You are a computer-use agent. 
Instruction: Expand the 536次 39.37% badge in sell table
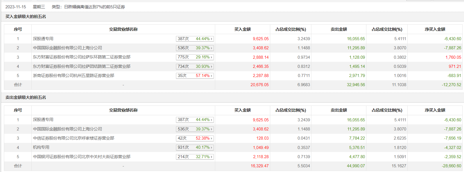point(195,129)
